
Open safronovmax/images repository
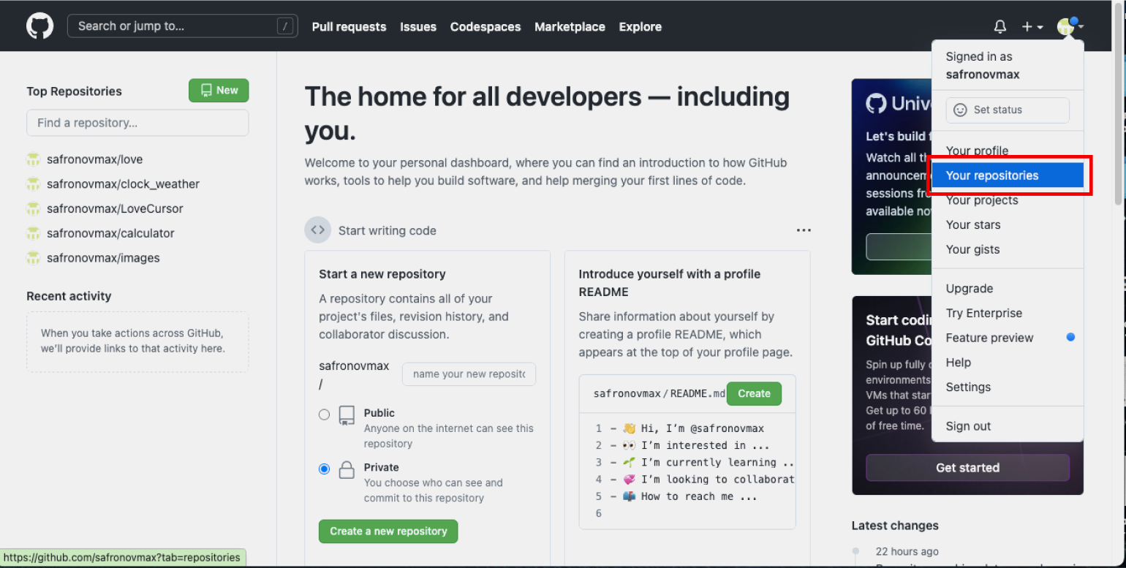[103, 258]
